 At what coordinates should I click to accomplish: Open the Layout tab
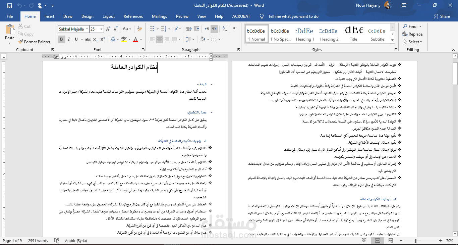(x=109, y=16)
